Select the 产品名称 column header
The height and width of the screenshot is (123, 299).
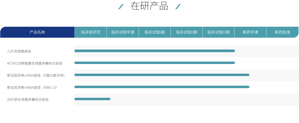point(37,32)
